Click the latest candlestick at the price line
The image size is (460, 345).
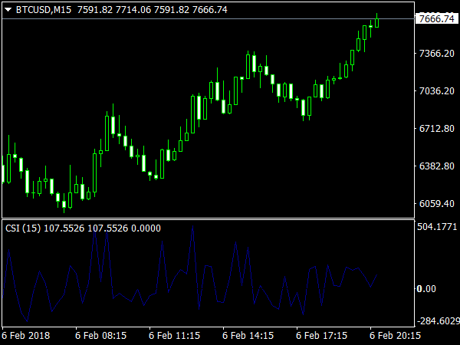coord(377,21)
